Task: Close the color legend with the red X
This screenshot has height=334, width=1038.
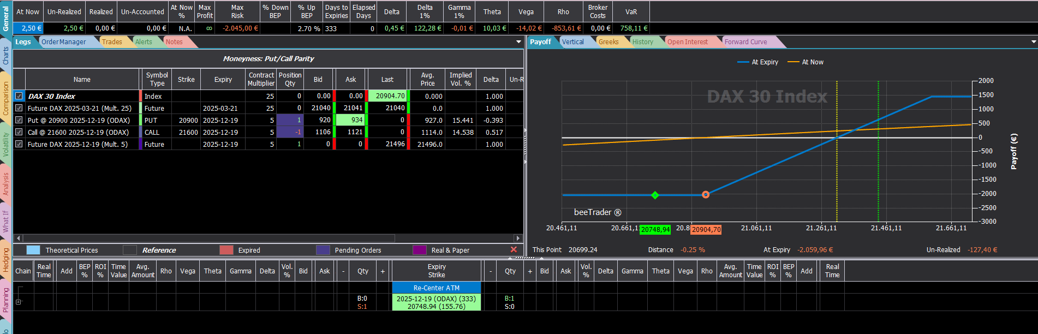Action: (514, 249)
